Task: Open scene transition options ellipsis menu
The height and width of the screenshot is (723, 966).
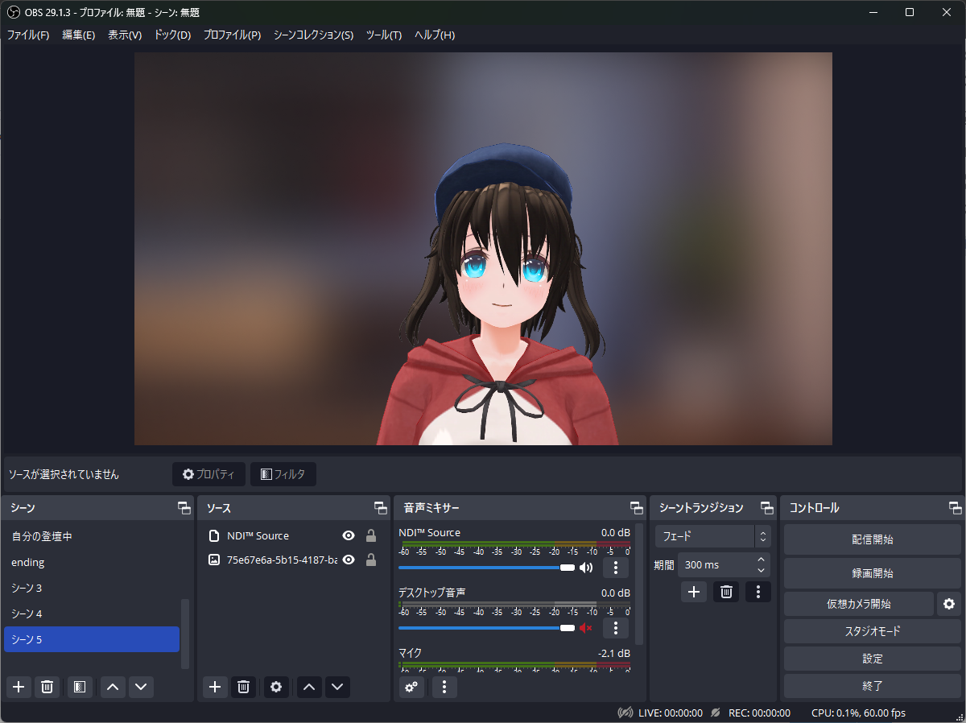Action: tap(758, 592)
